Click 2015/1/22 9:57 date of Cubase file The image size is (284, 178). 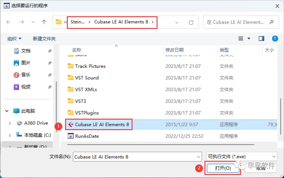pos(182,125)
